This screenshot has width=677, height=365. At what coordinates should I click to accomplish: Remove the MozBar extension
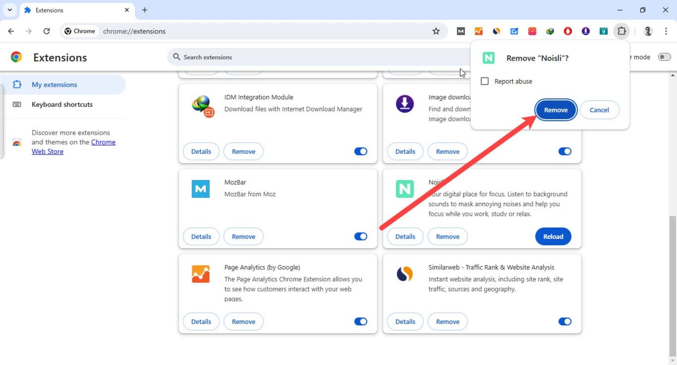(243, 237)
